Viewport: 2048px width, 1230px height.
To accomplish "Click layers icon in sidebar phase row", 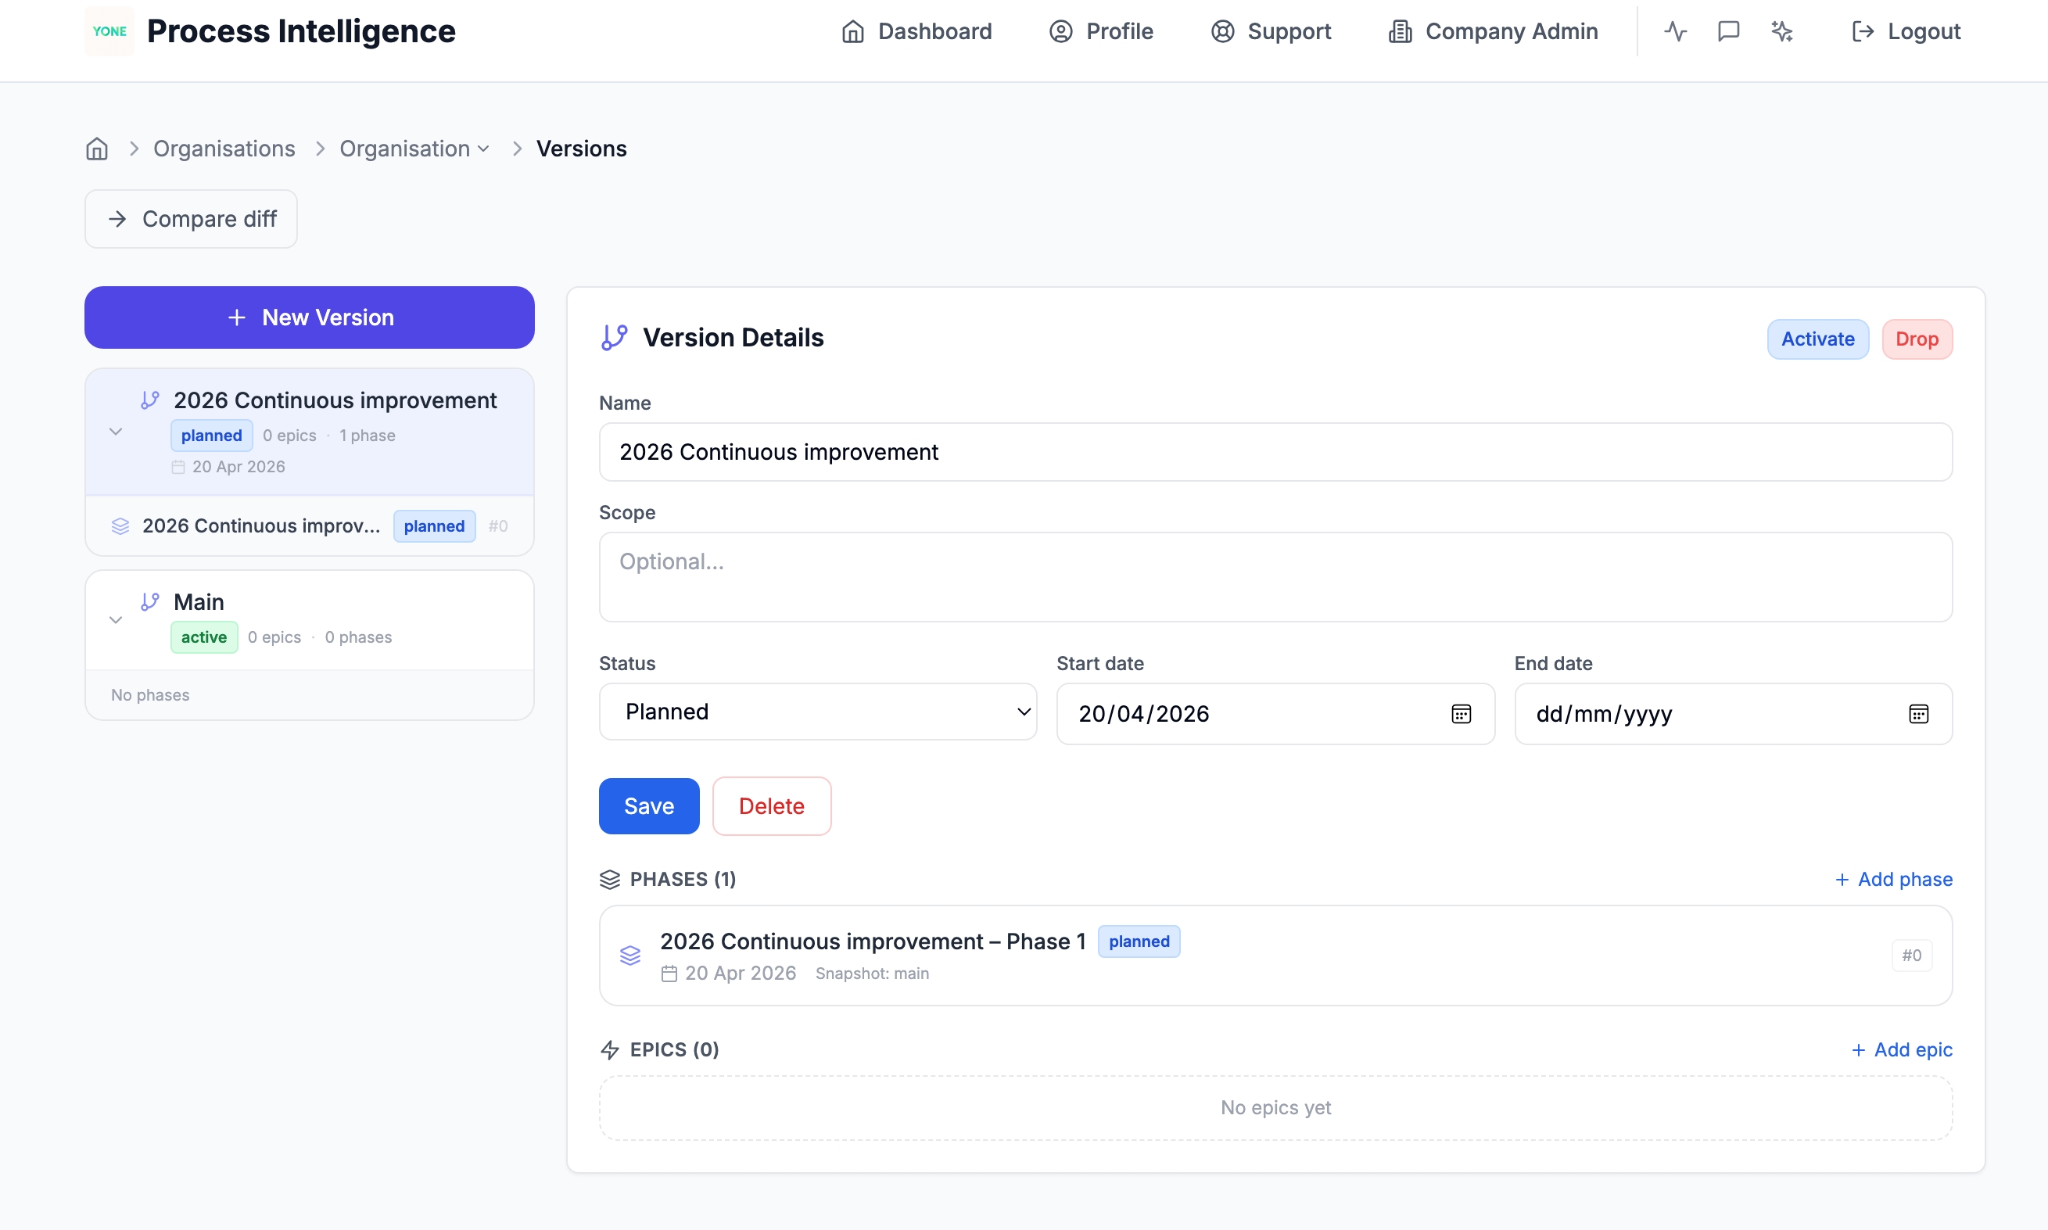I will [120, 526].
